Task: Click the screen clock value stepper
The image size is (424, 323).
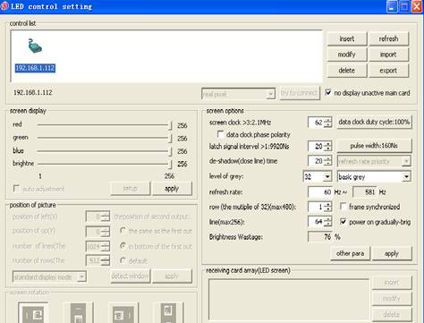Action: pos(328,122)
